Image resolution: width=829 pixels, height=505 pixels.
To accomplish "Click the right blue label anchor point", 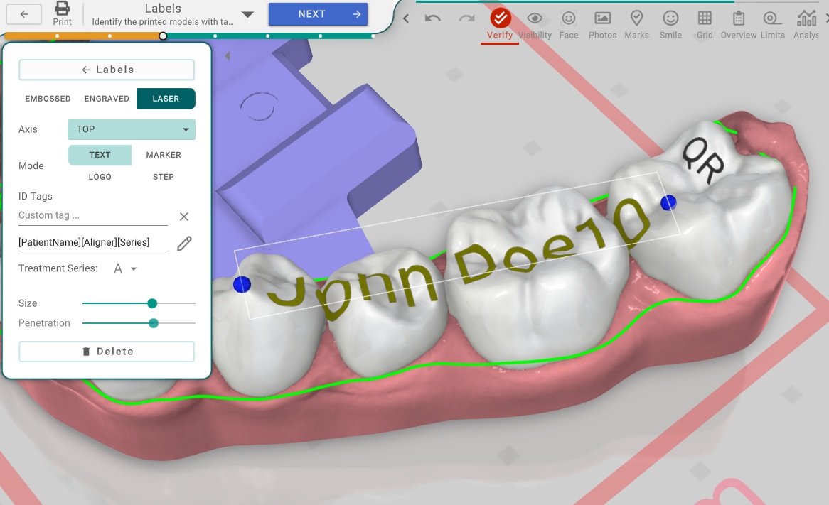I will [668, 202].
